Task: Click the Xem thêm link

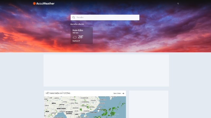Action: pyautogui.click(x=117, y=93)
